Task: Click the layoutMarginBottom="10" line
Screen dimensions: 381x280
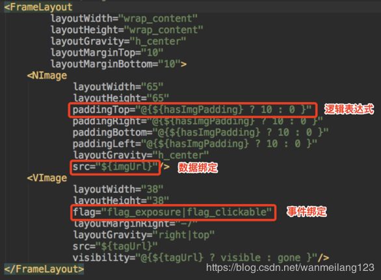Action: 118,64
